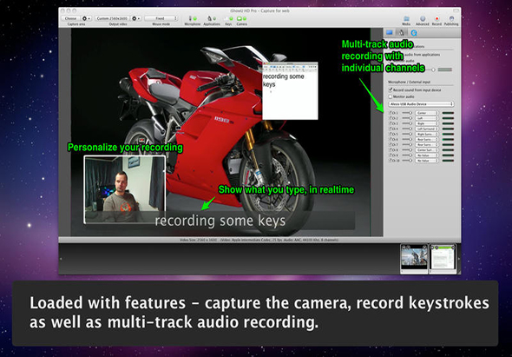
Task: Click the small text editor window over motorcycle
Action: pos(290,91)
